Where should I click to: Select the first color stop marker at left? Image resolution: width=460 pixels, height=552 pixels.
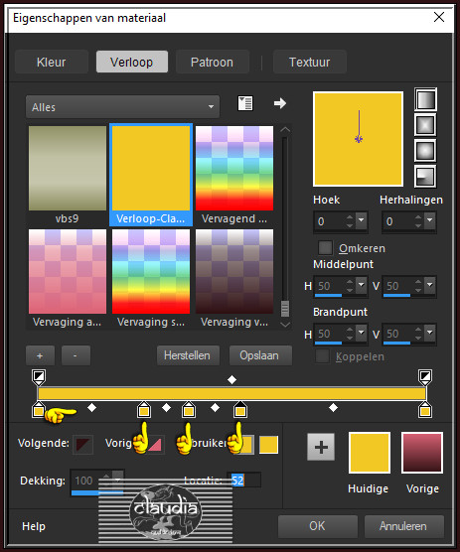[x=39, y=410]
